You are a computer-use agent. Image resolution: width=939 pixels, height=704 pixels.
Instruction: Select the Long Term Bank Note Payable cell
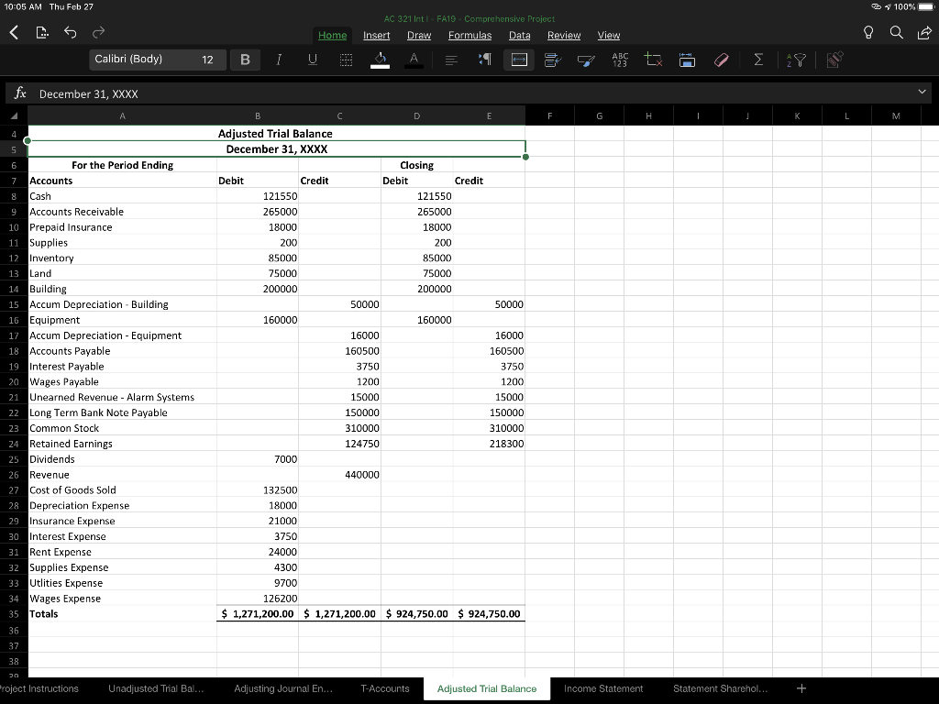122,412
